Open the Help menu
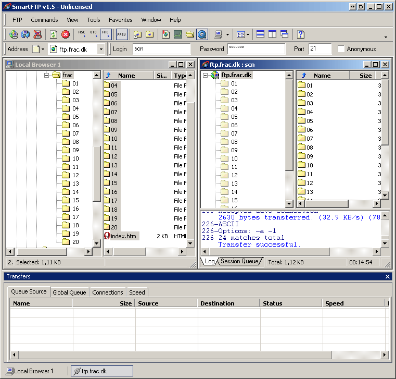This screenshot has width=396, height=379. pyautogui.click(x=175, y=20)
